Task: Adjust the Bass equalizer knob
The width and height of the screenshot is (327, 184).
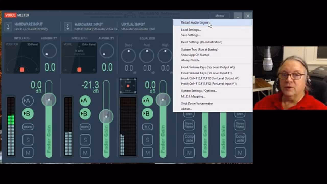Action: [128, 55]
